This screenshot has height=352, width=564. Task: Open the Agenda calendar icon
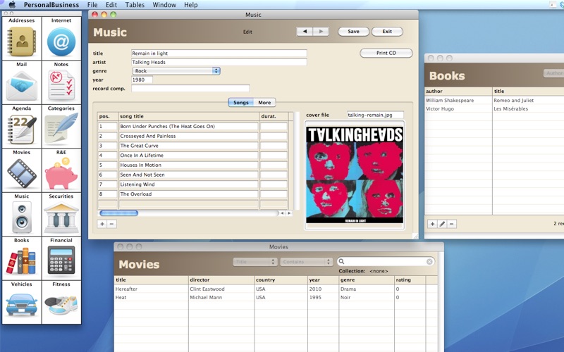coord(22,130)
